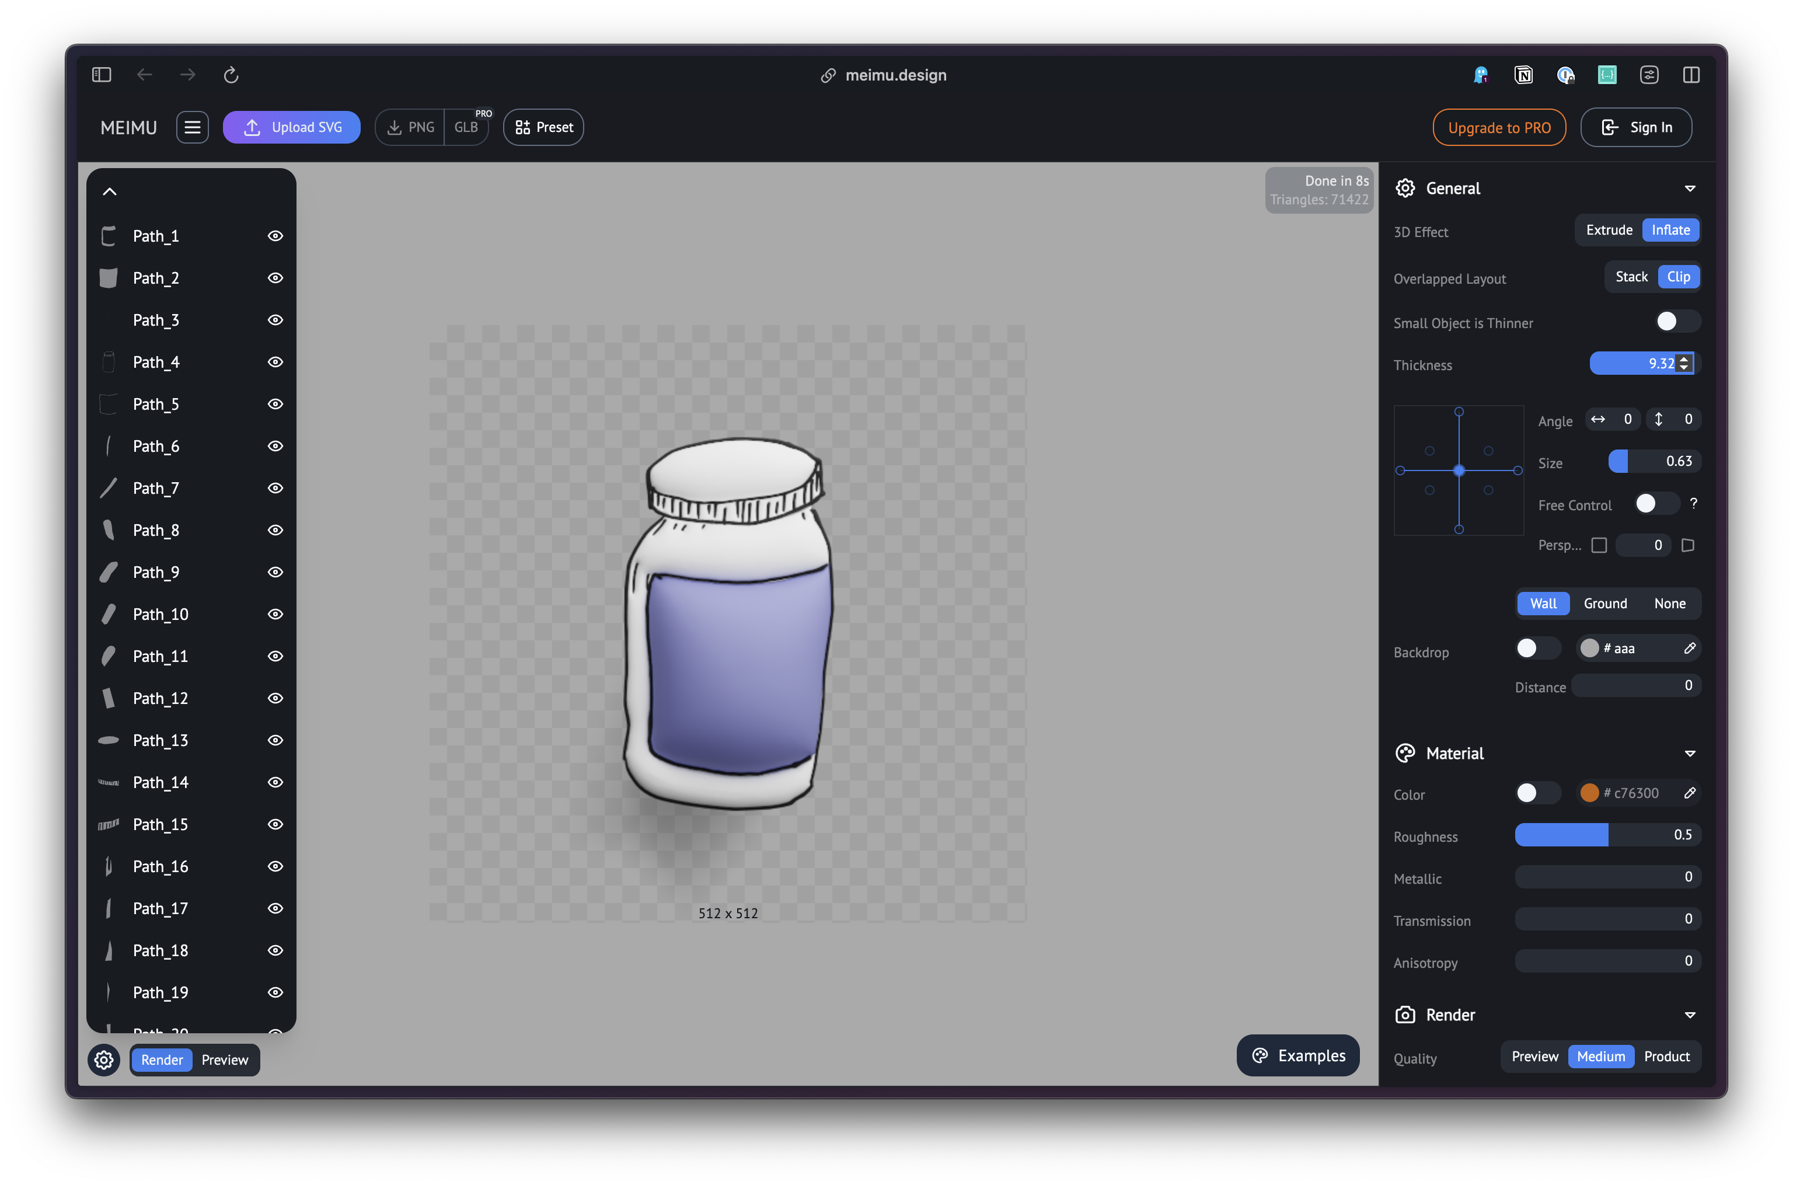Enable Small Object is Thinner switch
The image size is (1793, 1185).
click(x=1677, y=322)
